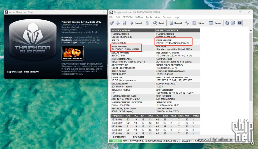This screenshot has width=258, height=149.
Task: Open the softnology.biz home page link
Action: (86, 37)
